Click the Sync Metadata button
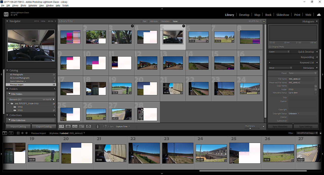The image size is (324, 175). 280,127
